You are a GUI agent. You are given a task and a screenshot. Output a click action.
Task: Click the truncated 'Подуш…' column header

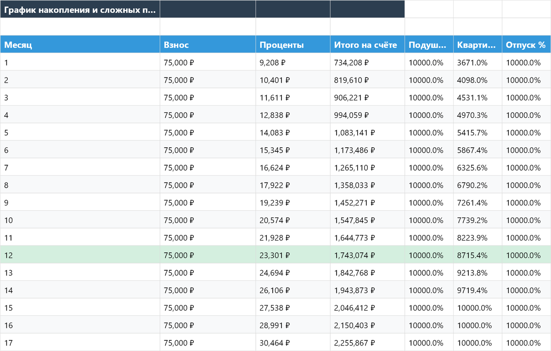pyautogui.click(x=428, y=45)
